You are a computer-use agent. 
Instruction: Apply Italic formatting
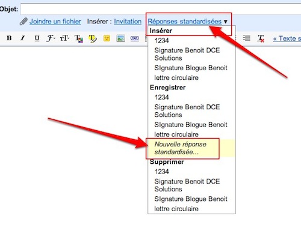click(x=23, y=38)
